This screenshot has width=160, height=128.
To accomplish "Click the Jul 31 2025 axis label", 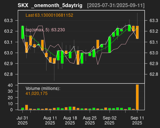I will [x=22, y=121].
